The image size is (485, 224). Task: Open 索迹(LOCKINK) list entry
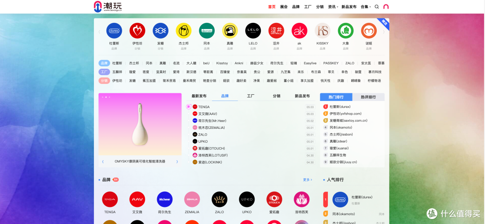[x=210, y=162]
